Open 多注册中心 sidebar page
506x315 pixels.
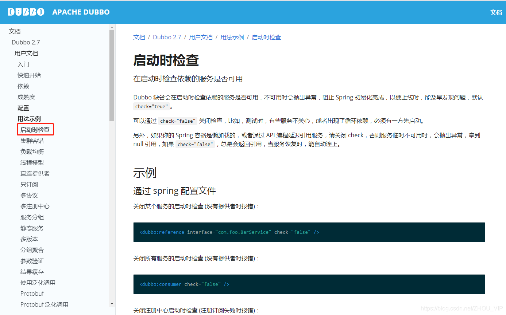click(35, 206)
